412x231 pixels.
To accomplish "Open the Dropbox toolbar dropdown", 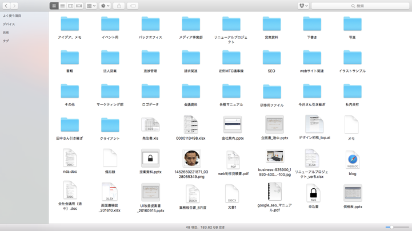I will 303,6.
